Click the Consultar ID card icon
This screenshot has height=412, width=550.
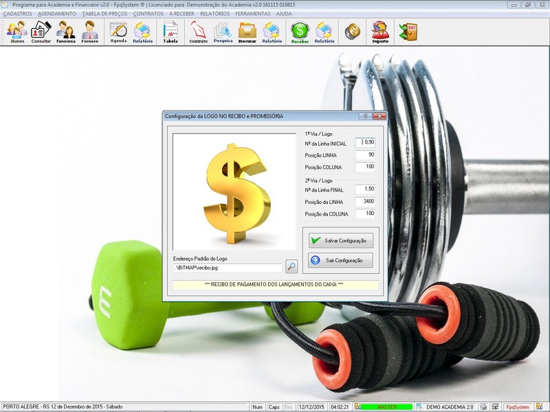[41, 32]
